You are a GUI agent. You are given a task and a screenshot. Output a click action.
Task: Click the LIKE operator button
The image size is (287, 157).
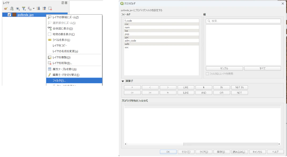[186, 87]
